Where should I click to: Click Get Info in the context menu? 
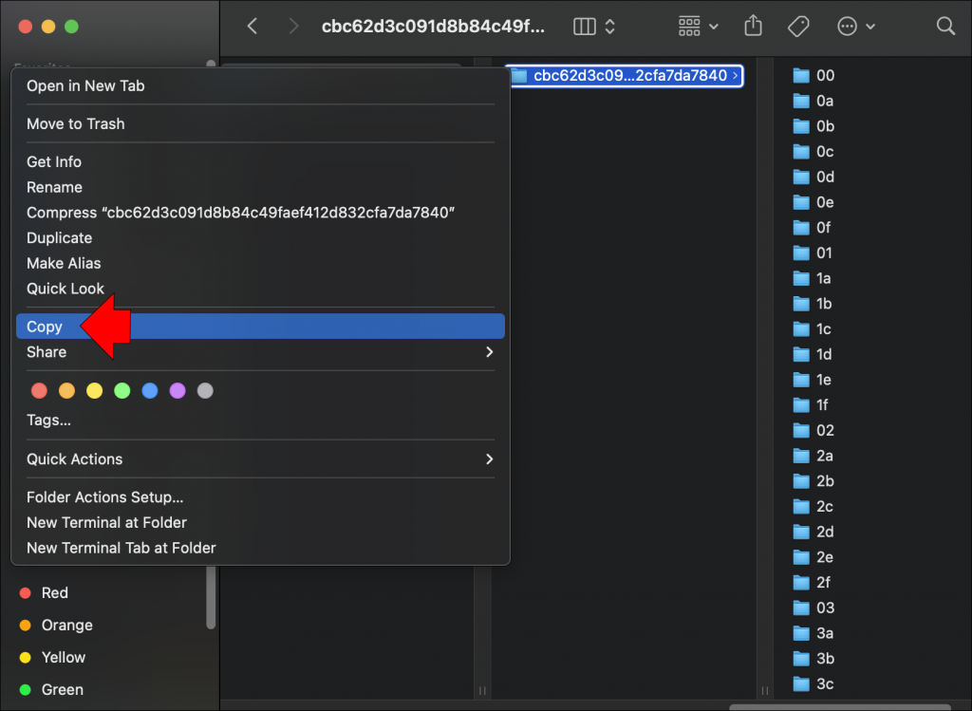pyautogui.click(x=53, y=161)
